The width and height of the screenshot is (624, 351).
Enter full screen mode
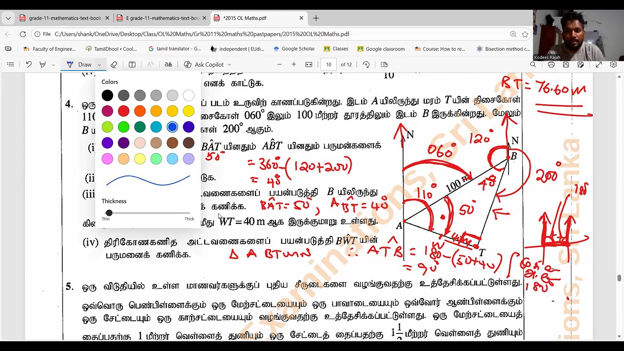point(599,64)
